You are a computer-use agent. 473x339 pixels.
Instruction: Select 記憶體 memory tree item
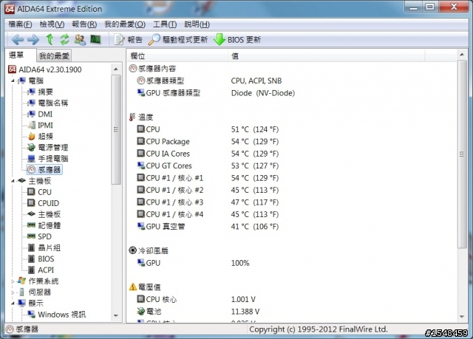44,225
